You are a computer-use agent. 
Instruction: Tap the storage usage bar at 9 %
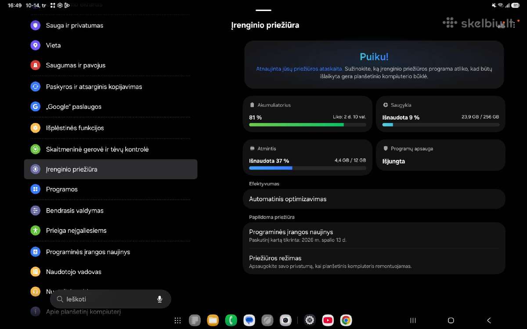pos(440,125)
